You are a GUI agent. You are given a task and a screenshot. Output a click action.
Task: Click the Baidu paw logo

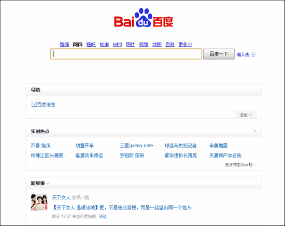(x=144, y=18)
